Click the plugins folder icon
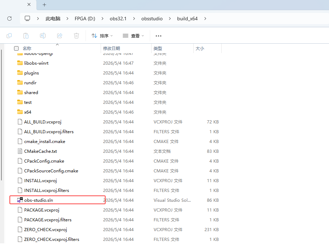The width and height of the screenshot is (329, 250). (20, 73)
